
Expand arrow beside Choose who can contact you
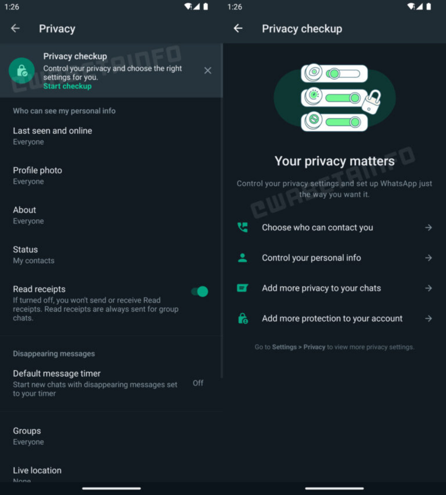429,228
